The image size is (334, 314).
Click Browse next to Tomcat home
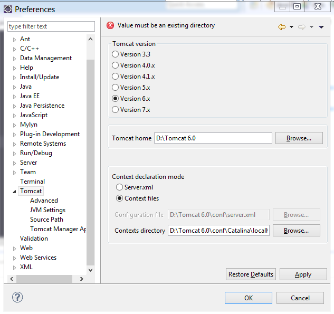(x=299, y=138)
